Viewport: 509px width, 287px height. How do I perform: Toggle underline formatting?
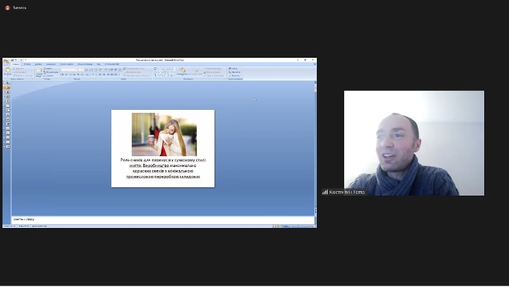[x=70, y=74]
